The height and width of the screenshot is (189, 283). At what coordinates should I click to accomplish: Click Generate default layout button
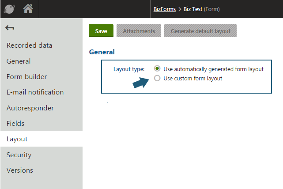click(200, 31)
